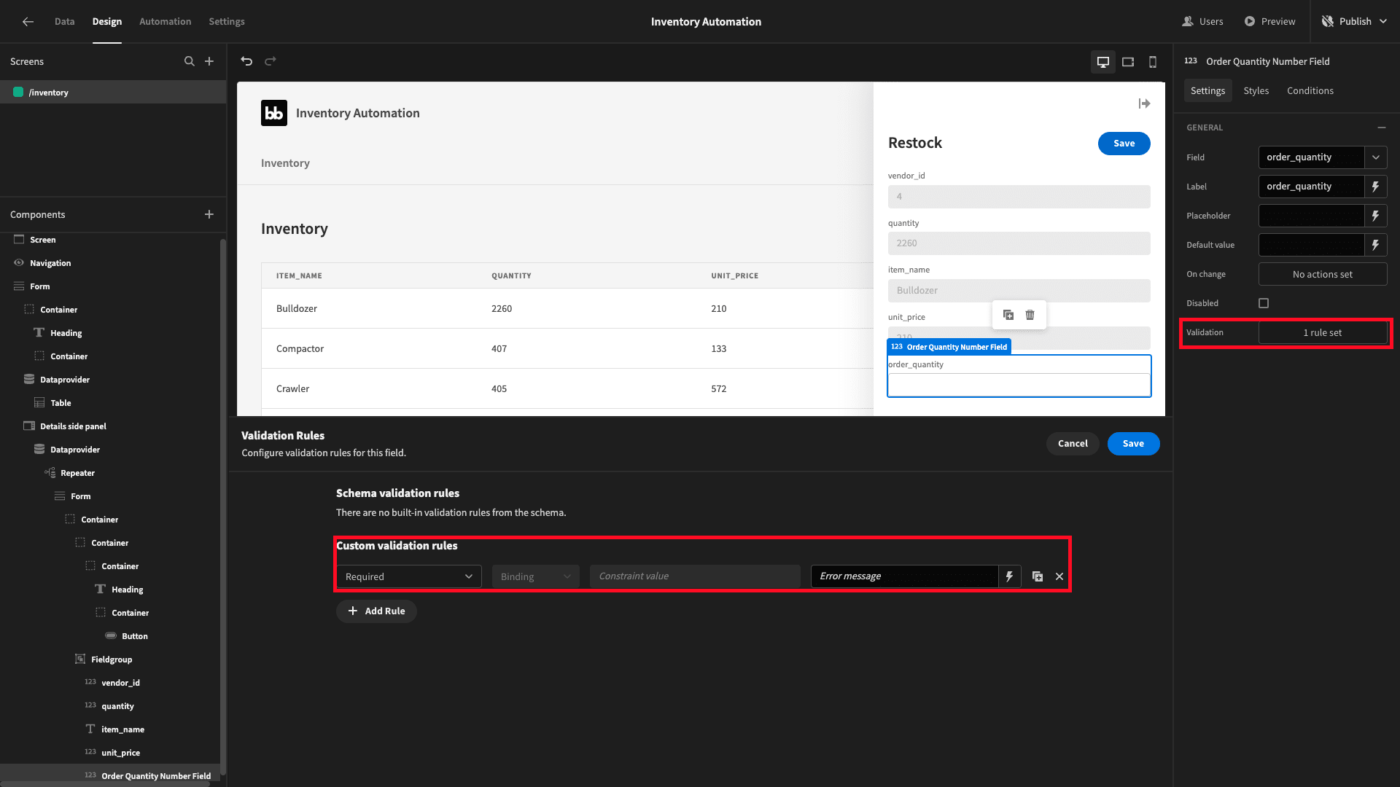The width and height of the screenshot is (1400, 787).
Task: Collapse the GENERAL settings section
Action: (x=1382, y=128)
